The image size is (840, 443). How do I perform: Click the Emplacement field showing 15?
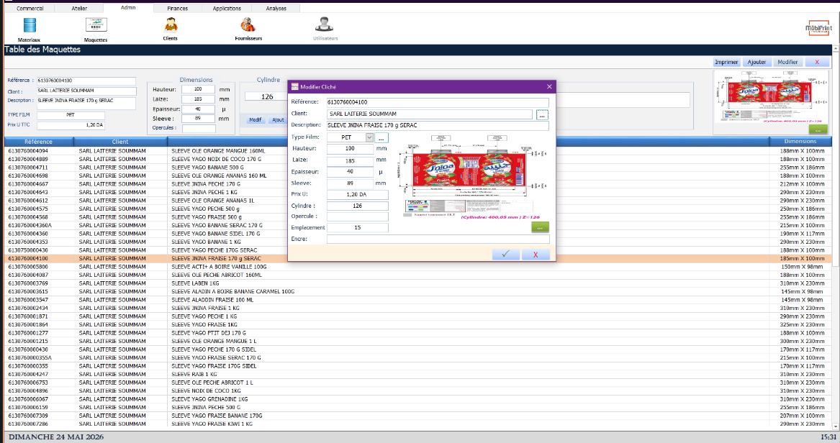tap(357, 227)
